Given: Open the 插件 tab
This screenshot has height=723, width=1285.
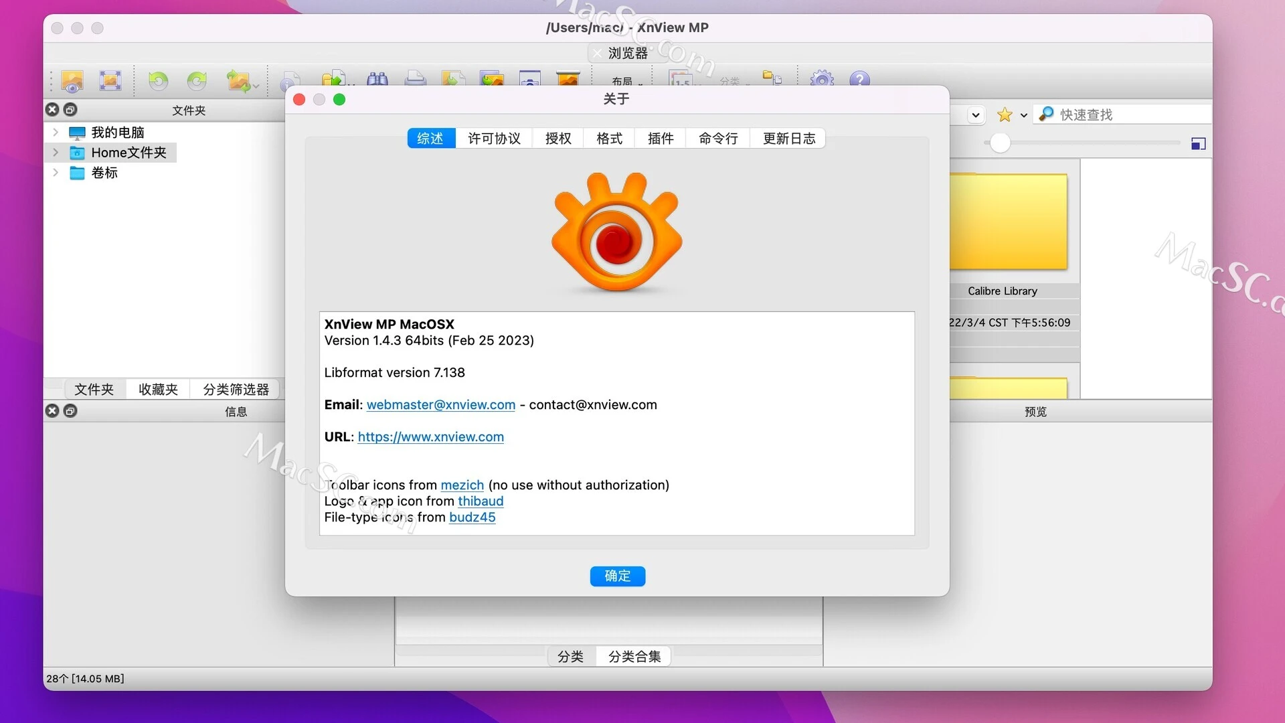Looking at the screenshot, I should (x=661, y=139).
